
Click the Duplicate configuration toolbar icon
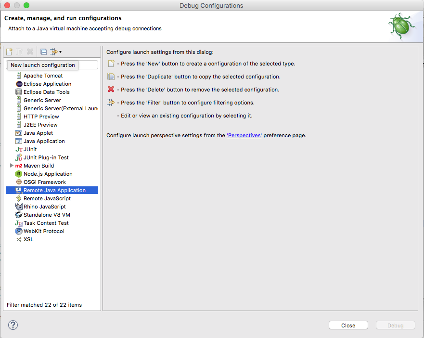[20, 52]
